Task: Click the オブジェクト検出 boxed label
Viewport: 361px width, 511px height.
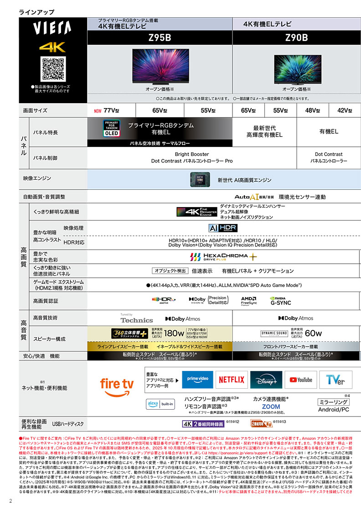Action: pos(170,271)
